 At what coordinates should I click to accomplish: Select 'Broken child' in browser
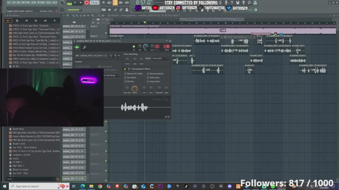click(19, 144)
